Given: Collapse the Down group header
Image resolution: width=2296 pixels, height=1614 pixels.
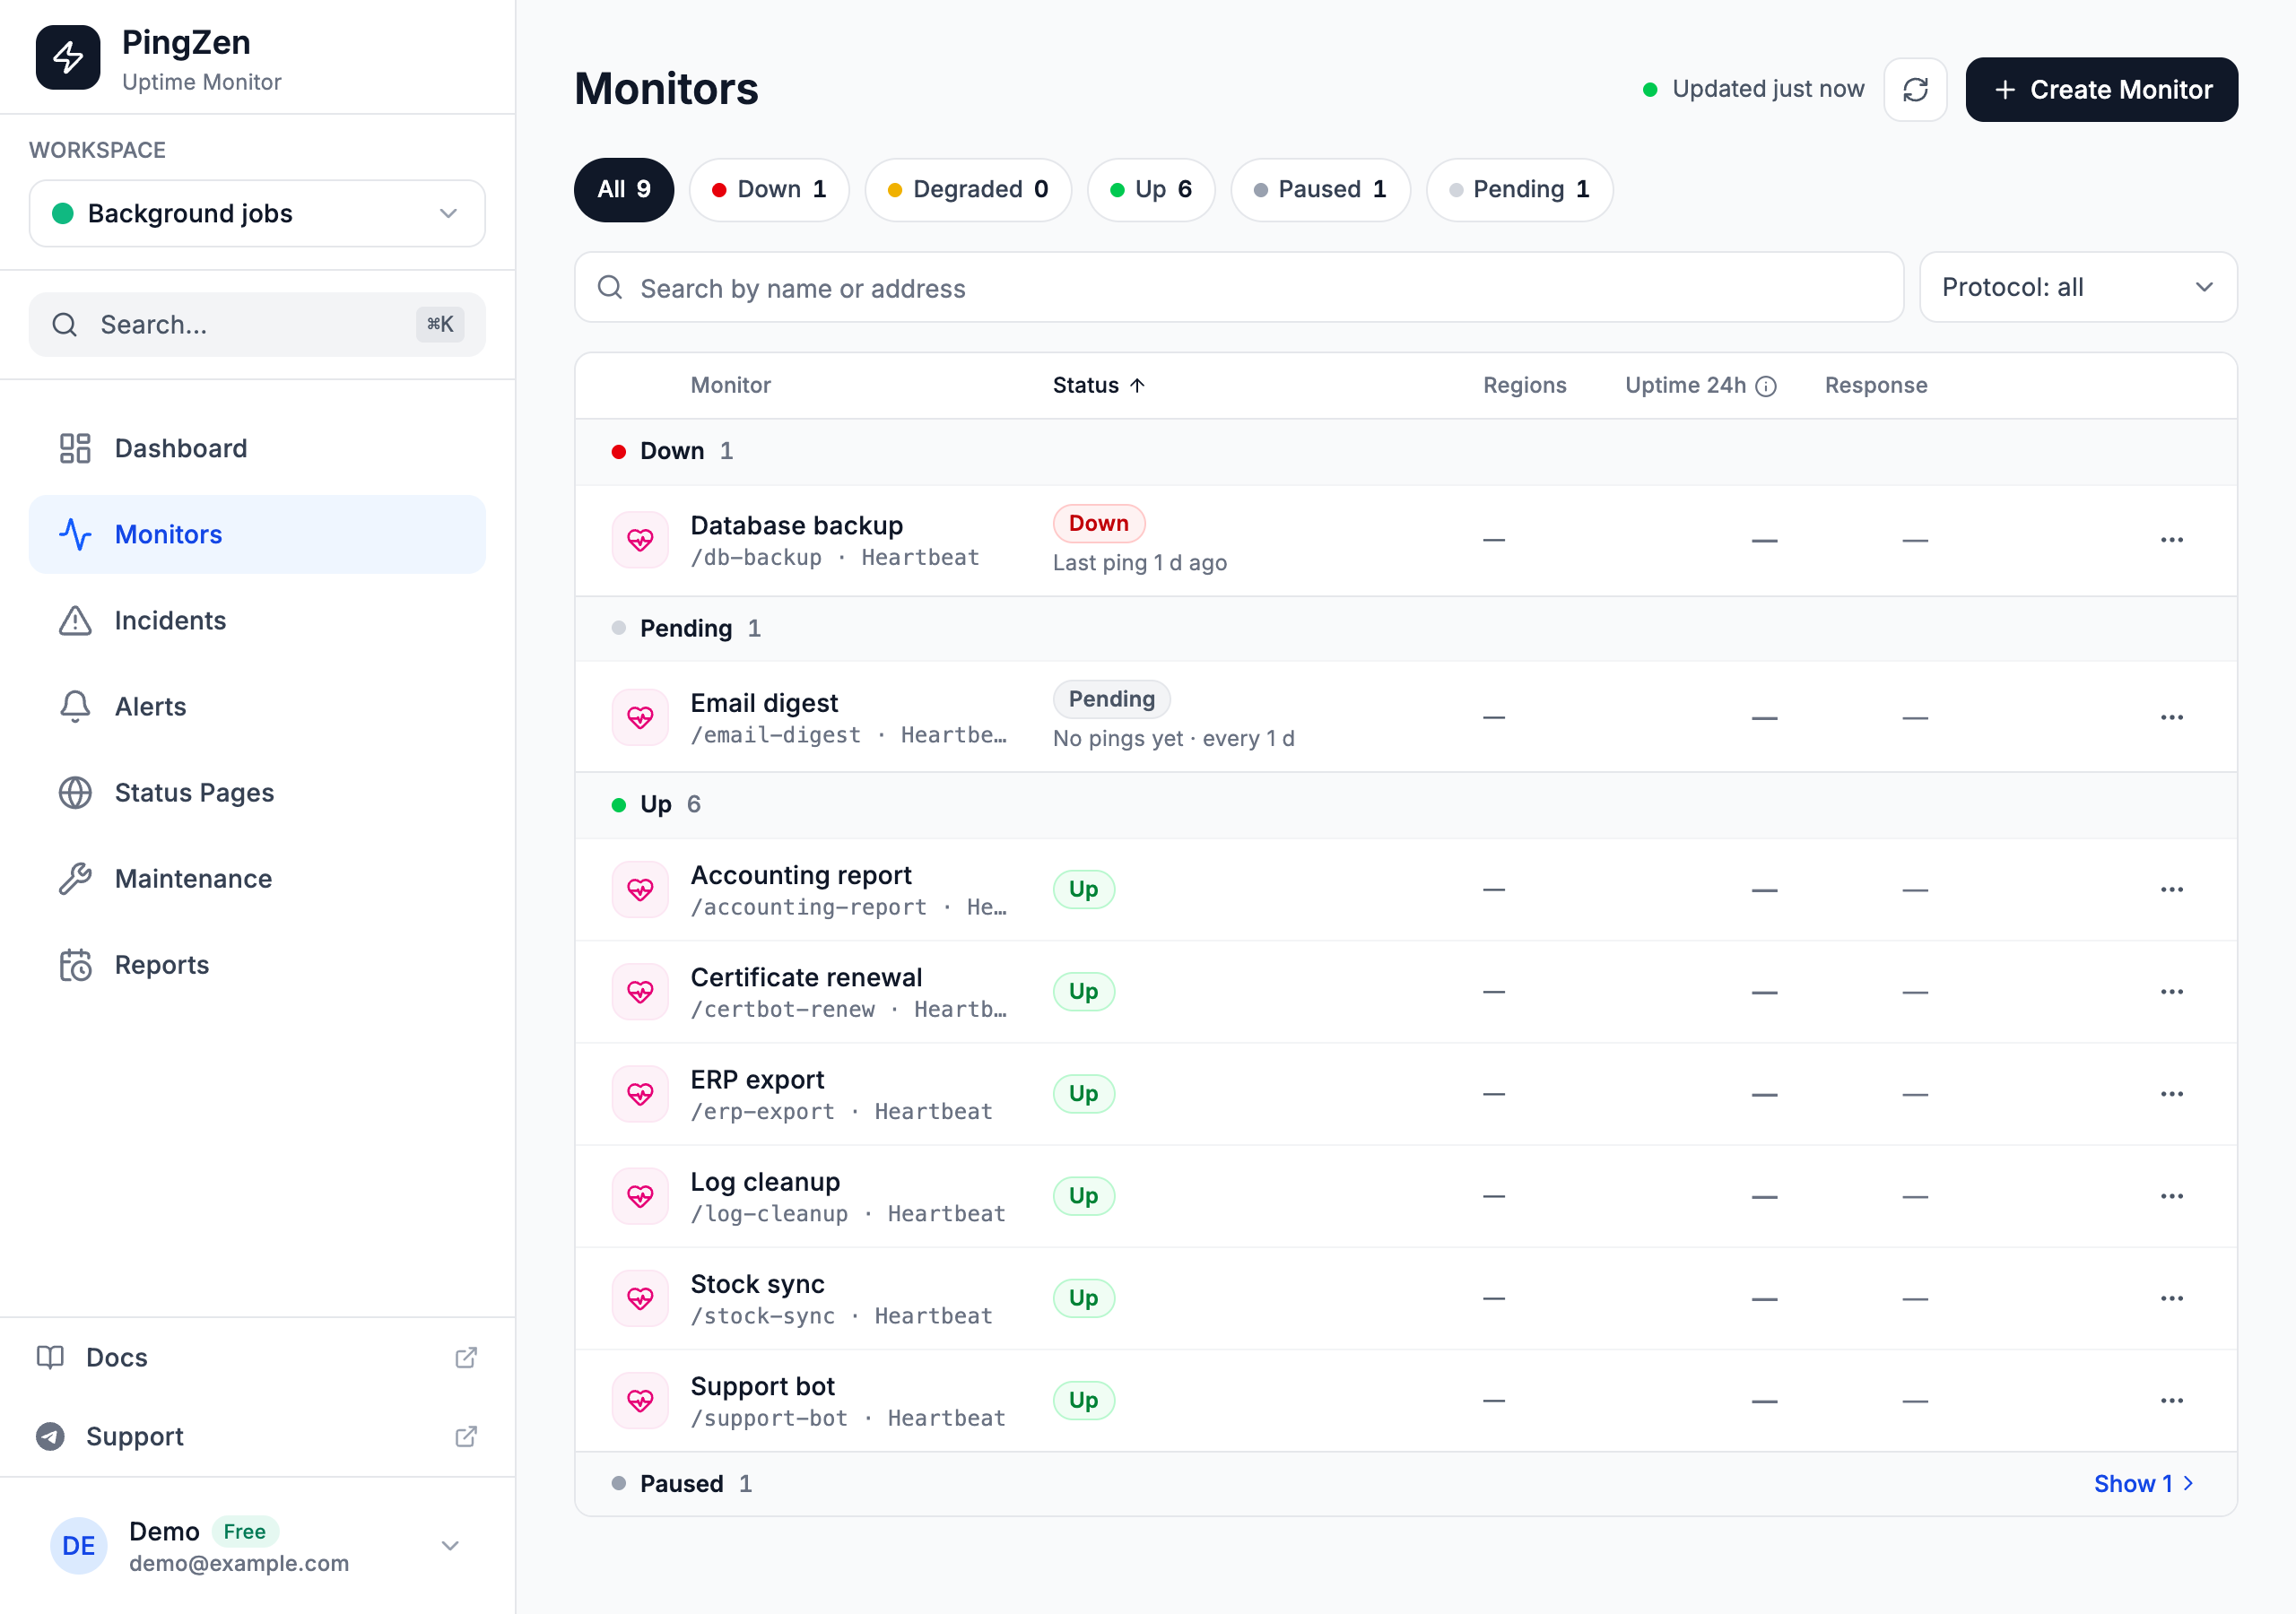Looking at the screenshot, I should [x=1405, y=451].
